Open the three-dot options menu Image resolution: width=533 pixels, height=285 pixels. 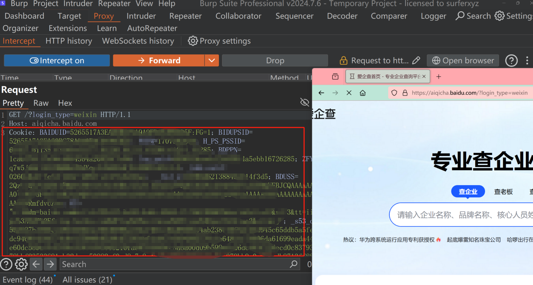click(527, 60)
